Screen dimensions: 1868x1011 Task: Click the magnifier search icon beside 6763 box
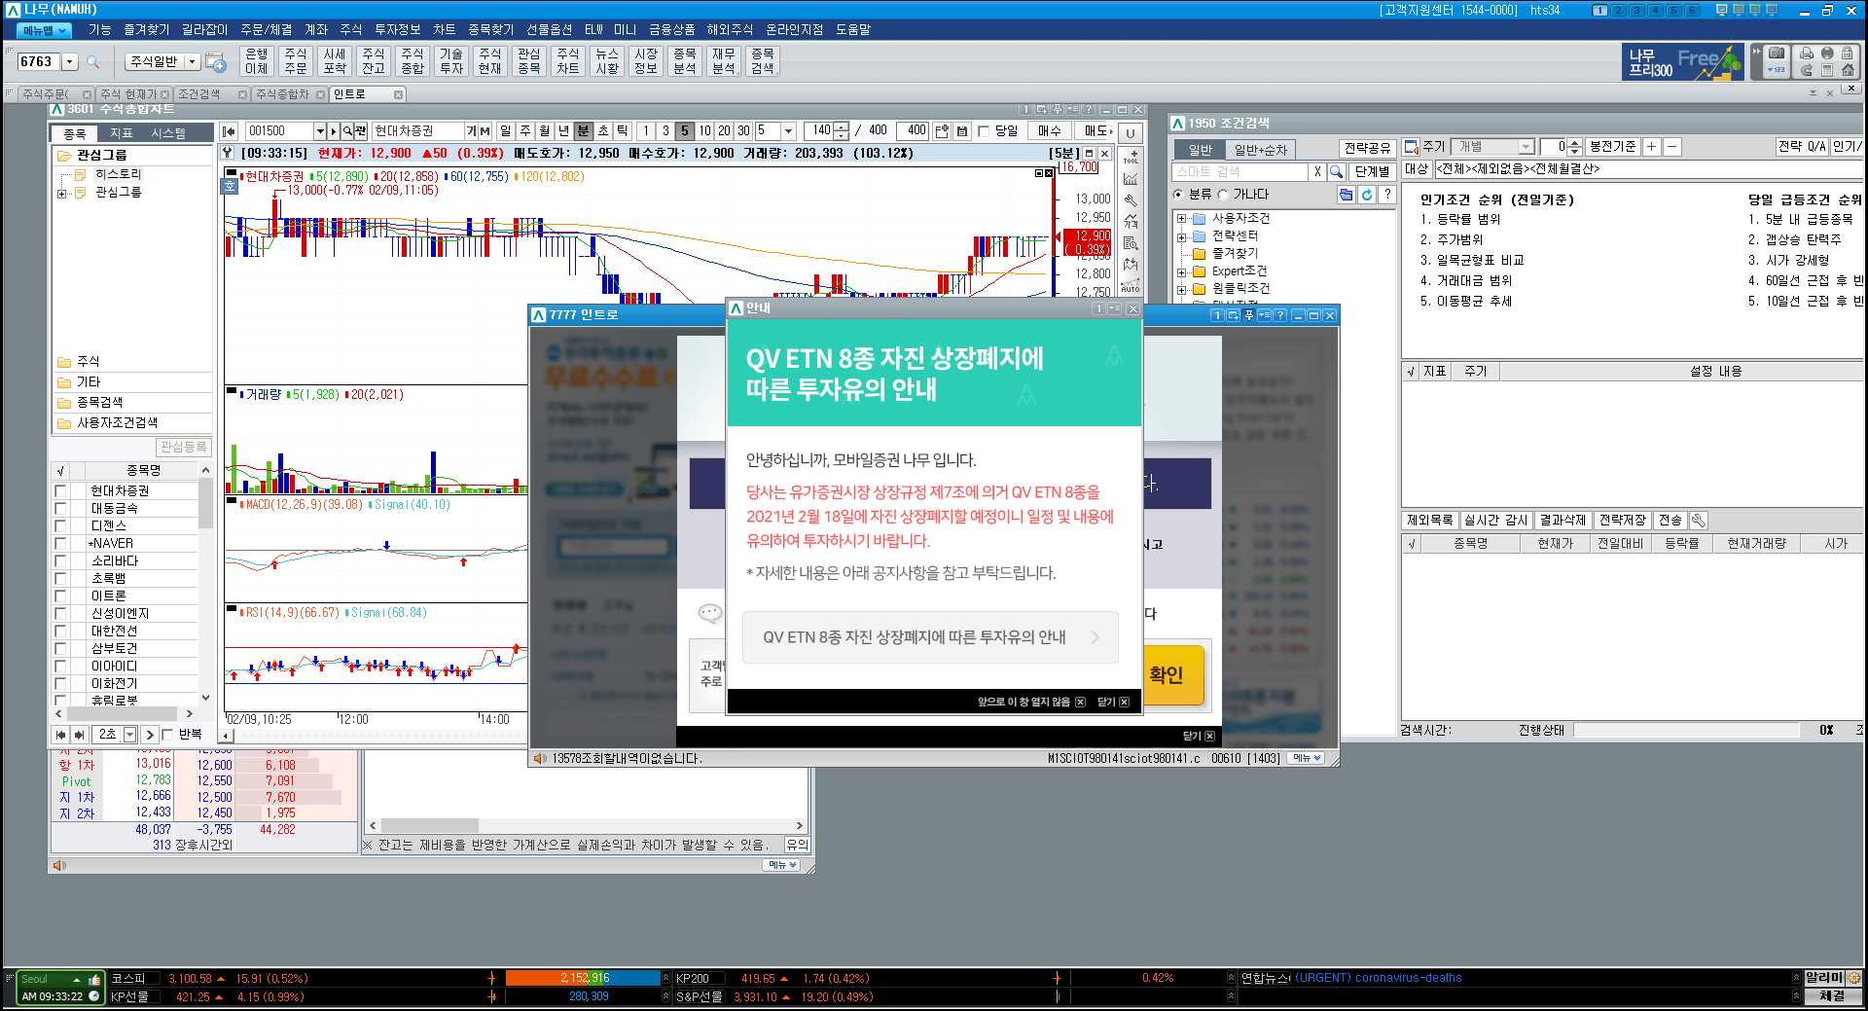click(x=93, y=62)
